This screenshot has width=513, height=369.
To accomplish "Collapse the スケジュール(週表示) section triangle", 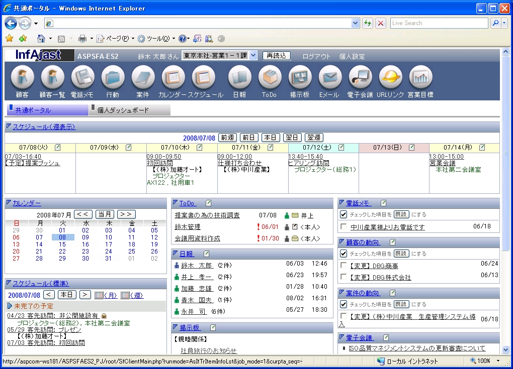I will click(x=9, y=127).
